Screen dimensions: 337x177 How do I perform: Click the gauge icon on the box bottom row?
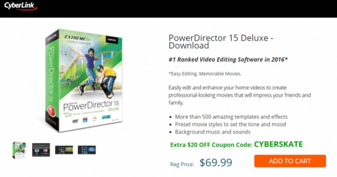click(x=94, y=119)
